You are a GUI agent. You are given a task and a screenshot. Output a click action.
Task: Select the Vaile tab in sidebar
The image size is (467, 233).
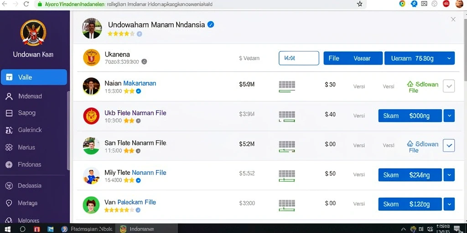point(34,77)
